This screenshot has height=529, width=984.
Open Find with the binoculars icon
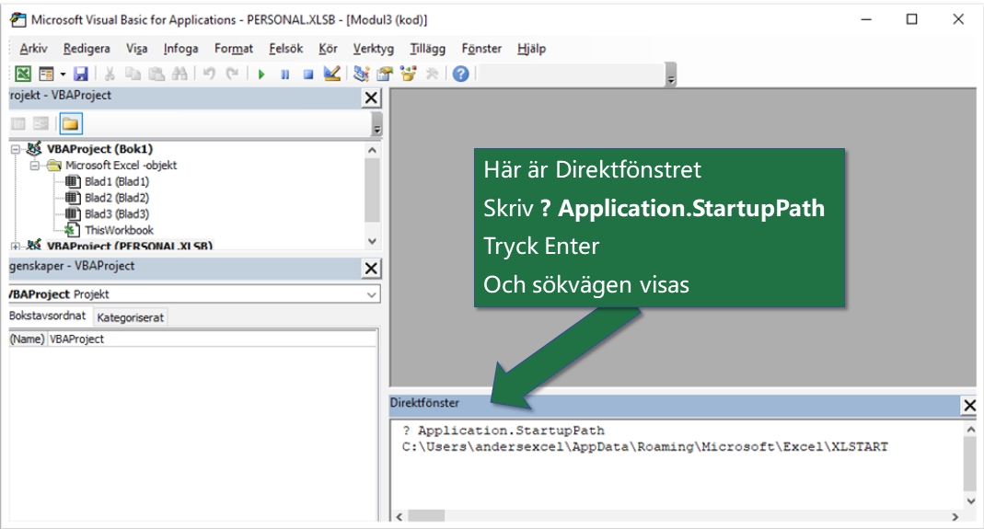(179, 74)
